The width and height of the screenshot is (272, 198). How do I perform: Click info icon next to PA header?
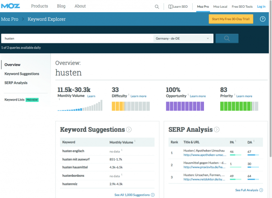click(236, 141)
